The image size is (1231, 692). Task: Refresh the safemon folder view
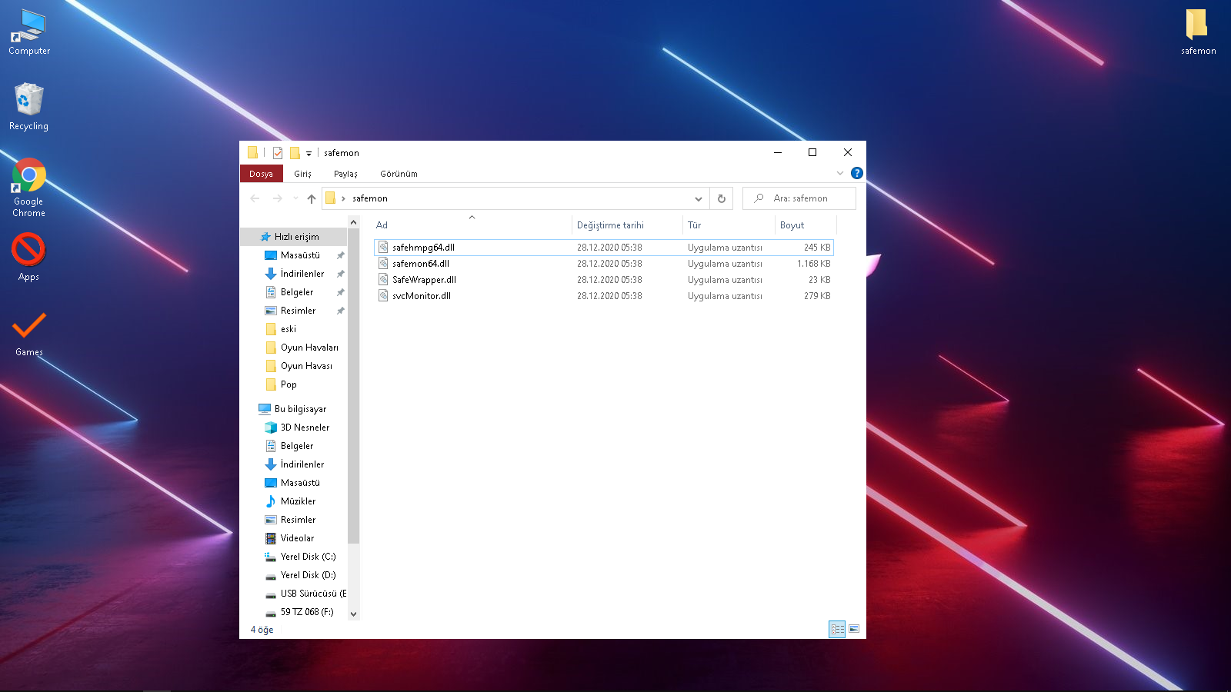pyautogui.click(x=721, y=198)
